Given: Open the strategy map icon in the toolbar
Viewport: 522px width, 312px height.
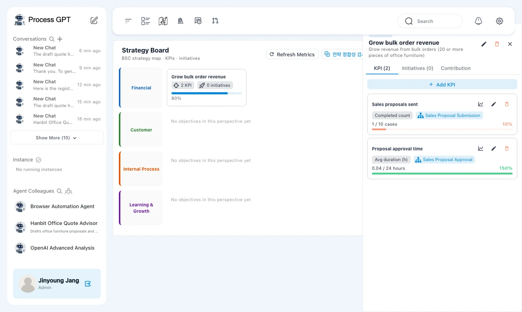Looking at the screenshot, I should 163,21.
